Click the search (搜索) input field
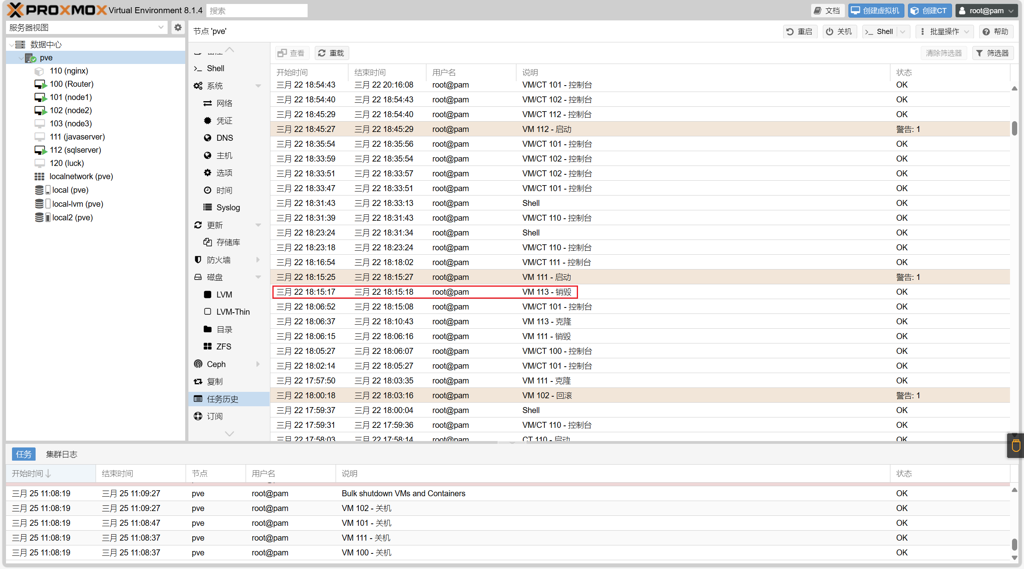 click(x=257, y=11)
